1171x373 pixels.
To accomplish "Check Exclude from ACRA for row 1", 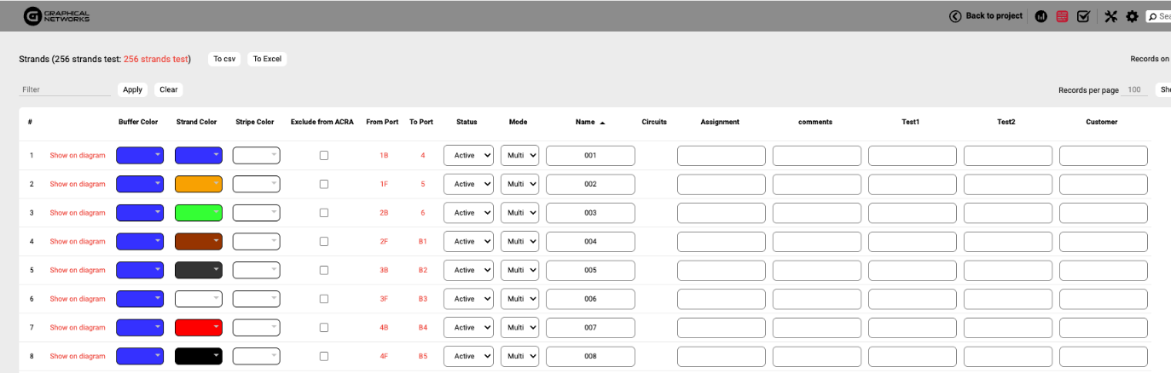I will (x=323, y=156).
